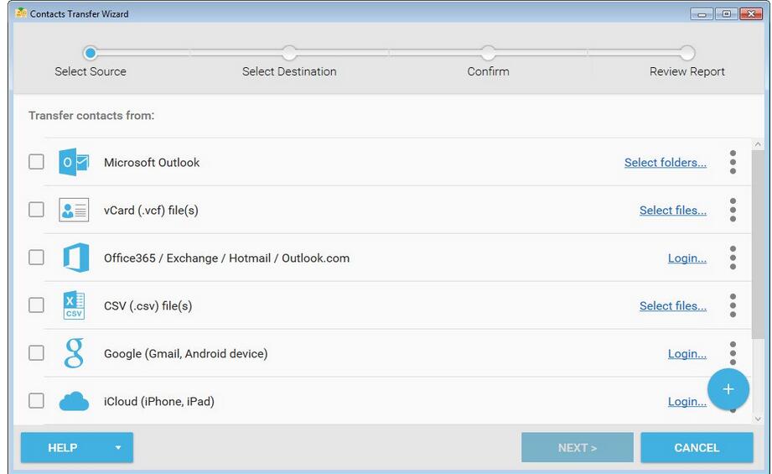Expand the HELP button dropdown arrow

coord(117,448)
